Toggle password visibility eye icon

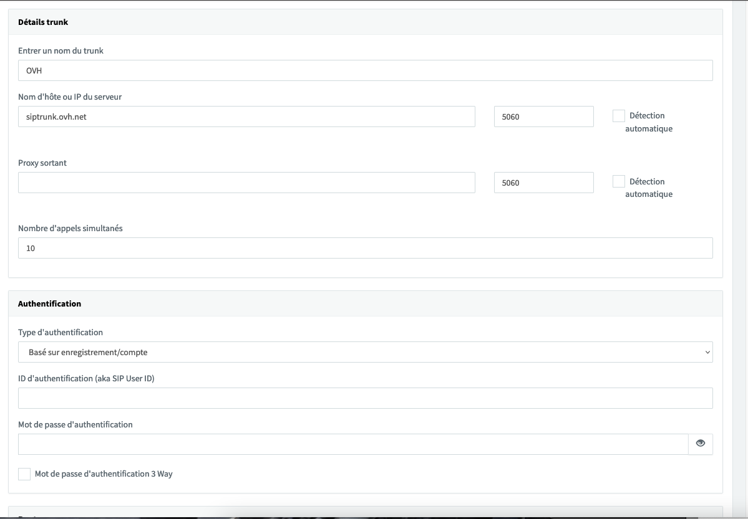pos(700,444)
